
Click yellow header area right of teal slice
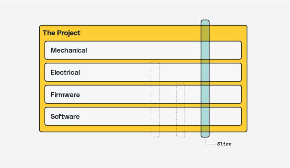(228, 33)
